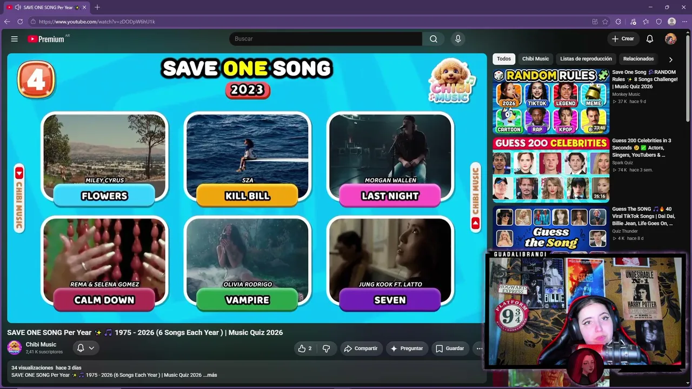
Task: Open the split-screen apps icon in the address bar
Action: pos(595,22)
